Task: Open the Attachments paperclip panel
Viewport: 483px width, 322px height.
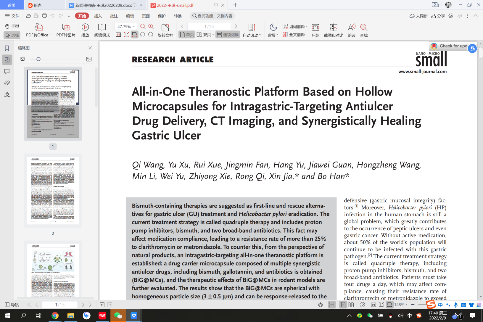Action: tap(7, 83)
